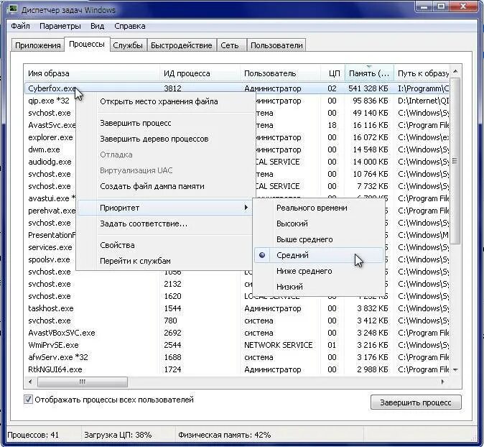
Task: Choose Задать соответствие... menu item
Action: click(164, 223)
